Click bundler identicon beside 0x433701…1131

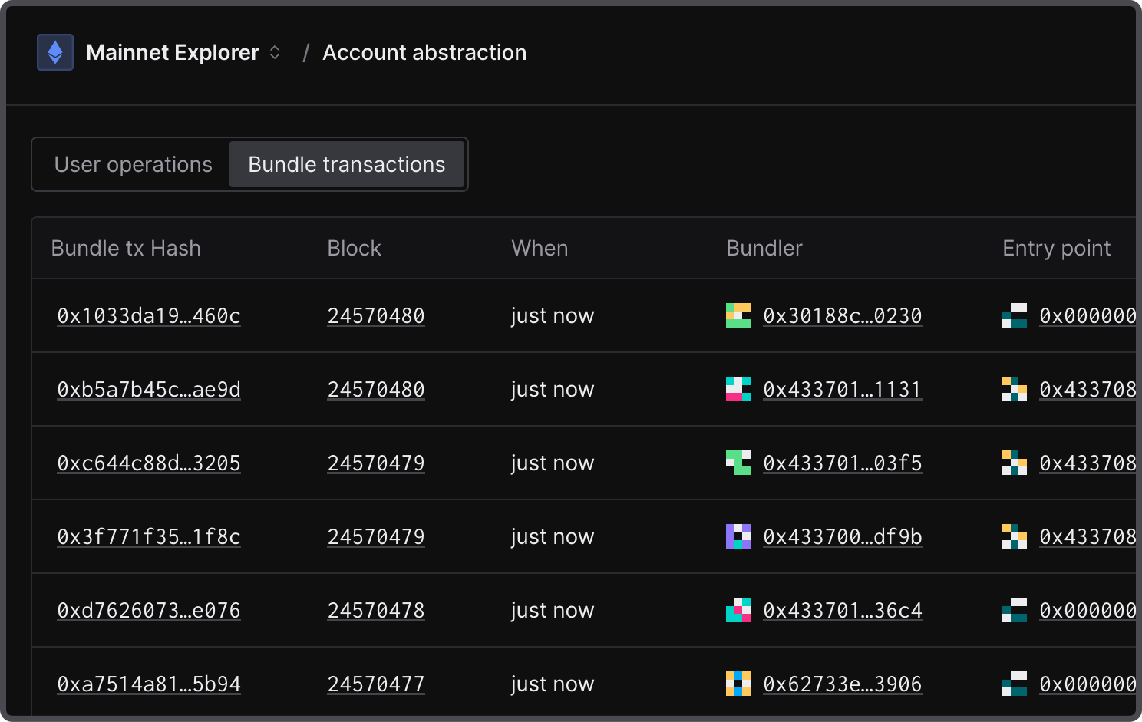(x=738, y=389)
